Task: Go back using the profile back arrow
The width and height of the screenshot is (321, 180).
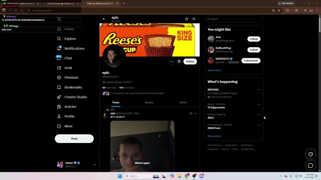Action: (x=104, y=19)
